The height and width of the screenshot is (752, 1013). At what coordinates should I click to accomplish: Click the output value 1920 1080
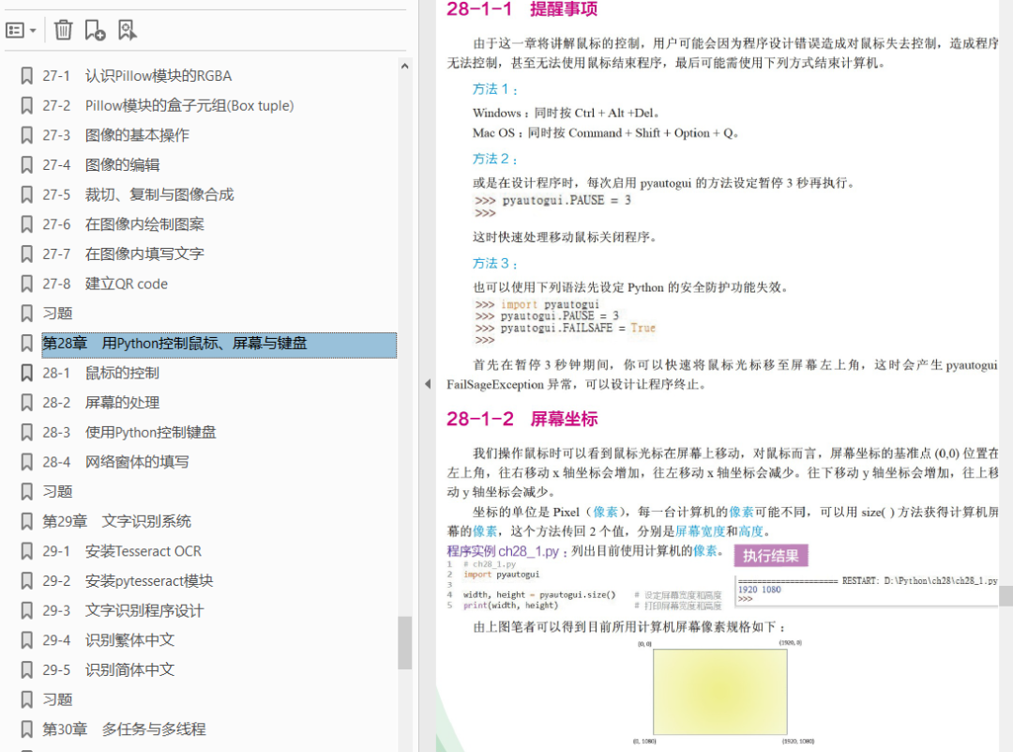[x=760, y=590]
